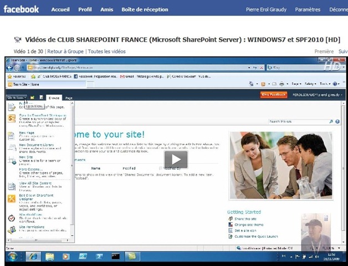Click the Site Workflows icon
Image resolution: width=348 pixels, height=266 pixels.
pos(12,218)
